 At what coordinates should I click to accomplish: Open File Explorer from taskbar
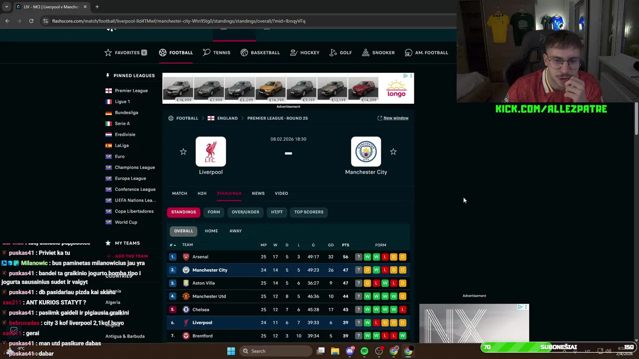tap(335, 351)
